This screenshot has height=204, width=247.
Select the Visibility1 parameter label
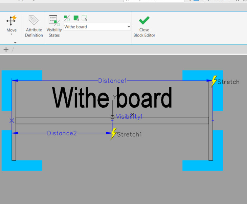129,117
